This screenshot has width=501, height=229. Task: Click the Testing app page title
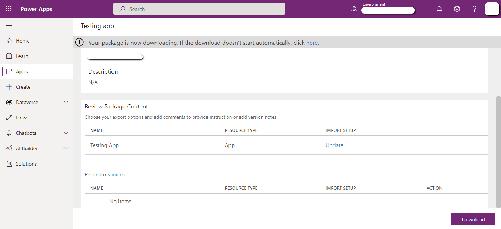[x=97, y=26]
